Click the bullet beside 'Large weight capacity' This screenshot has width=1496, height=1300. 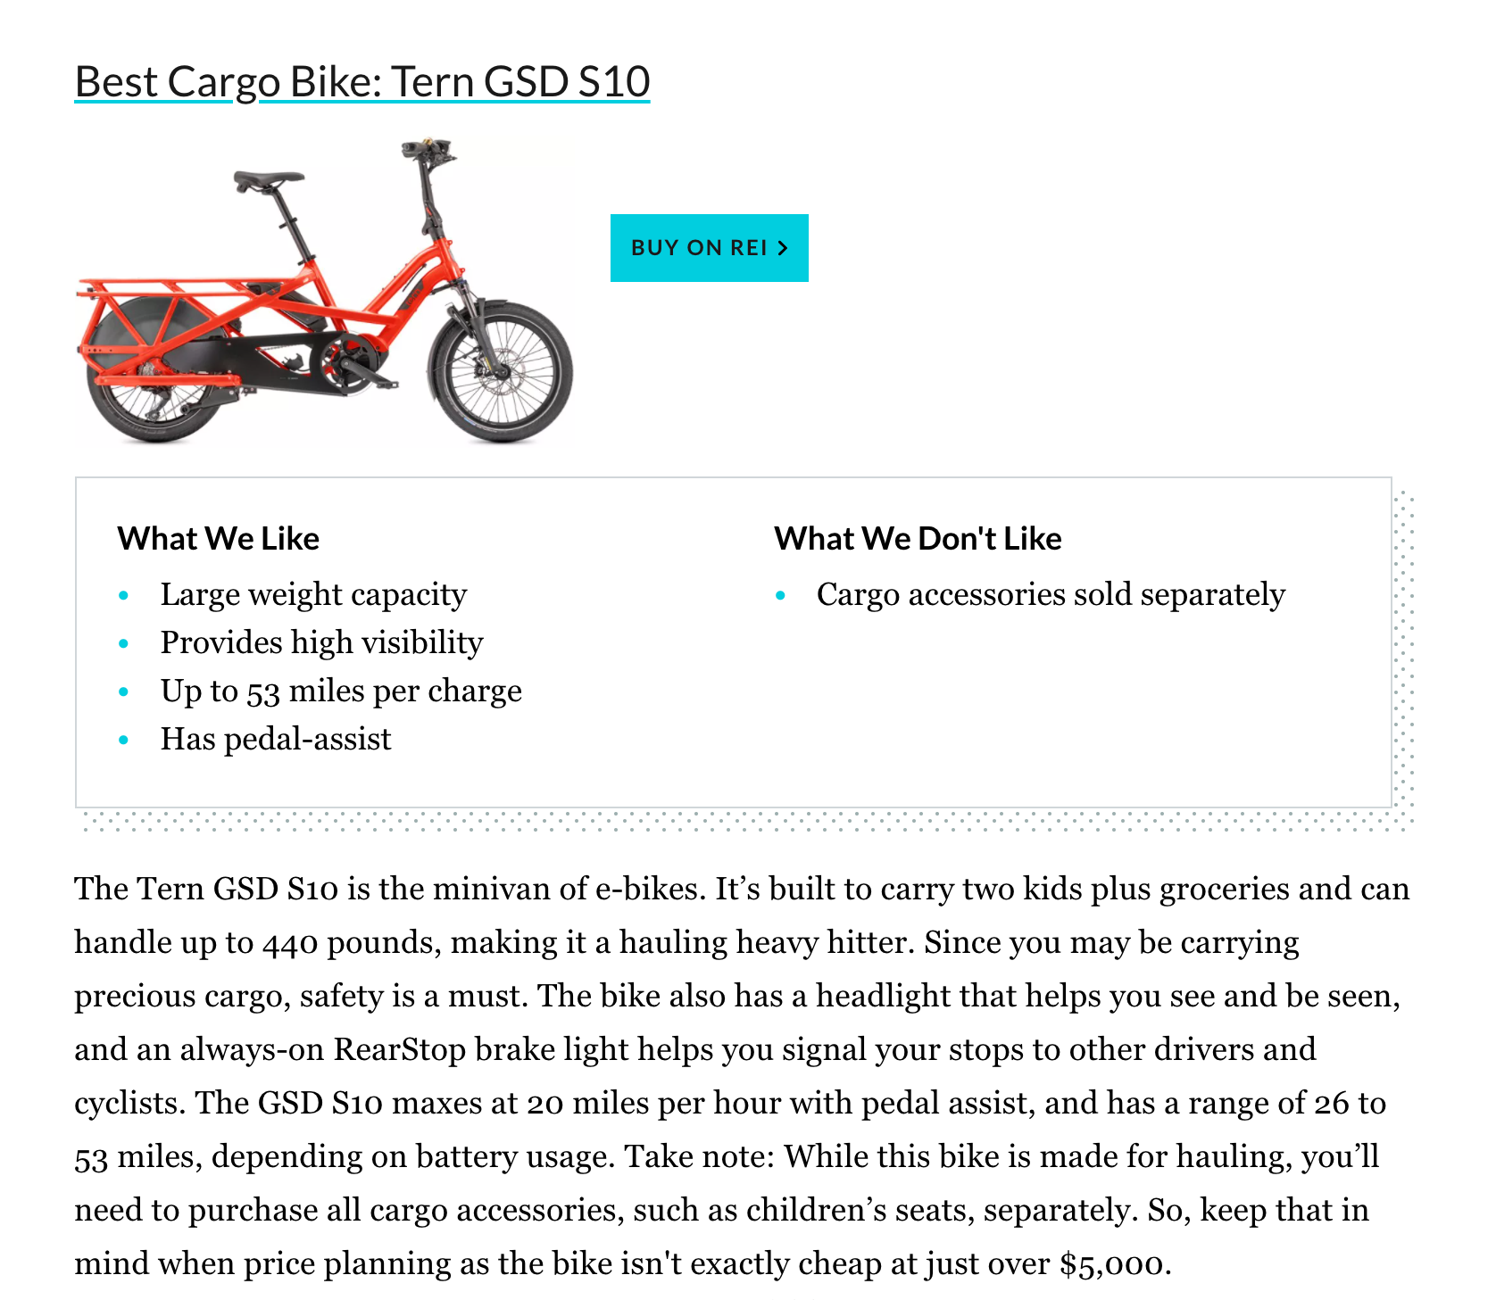pyautogui.click(x=125, y=595)
